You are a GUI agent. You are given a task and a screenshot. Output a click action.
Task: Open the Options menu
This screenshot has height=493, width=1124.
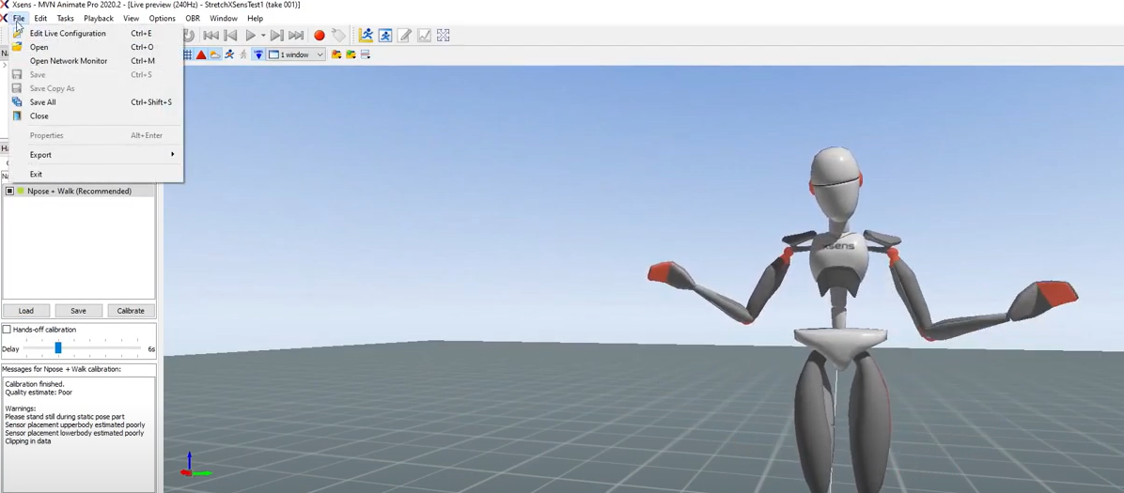162,18
